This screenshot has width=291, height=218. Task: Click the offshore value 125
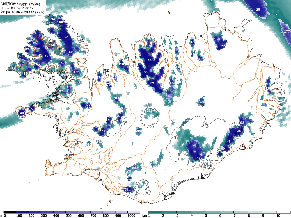point(257,10)
